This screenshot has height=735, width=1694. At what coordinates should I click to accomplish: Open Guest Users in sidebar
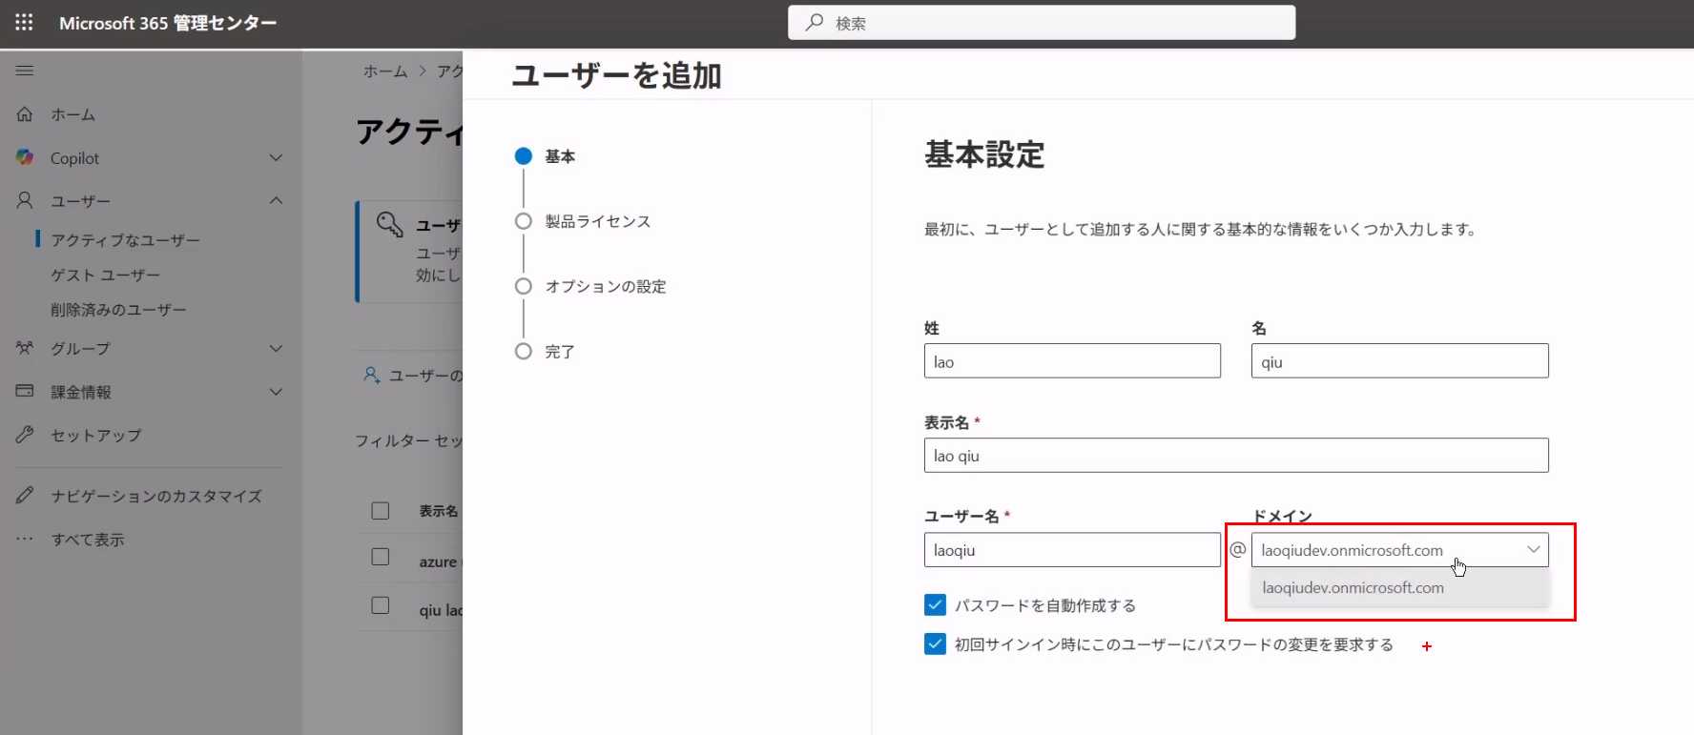tap(105, 276)
